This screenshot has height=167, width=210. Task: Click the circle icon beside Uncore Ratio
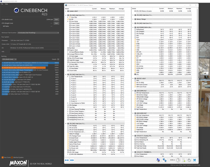[x=68, y=70]
